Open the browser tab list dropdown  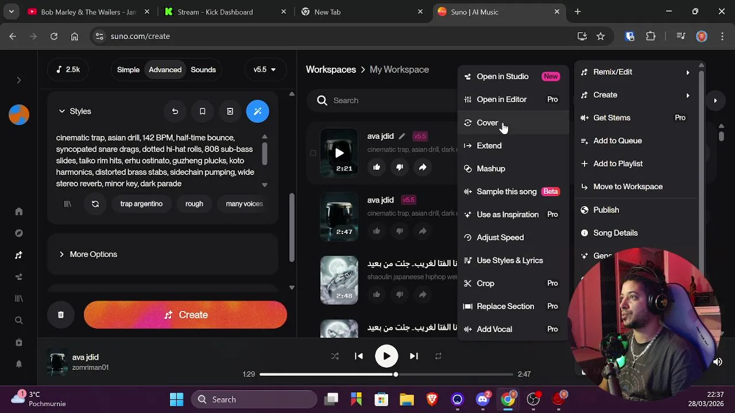(11, 11)
